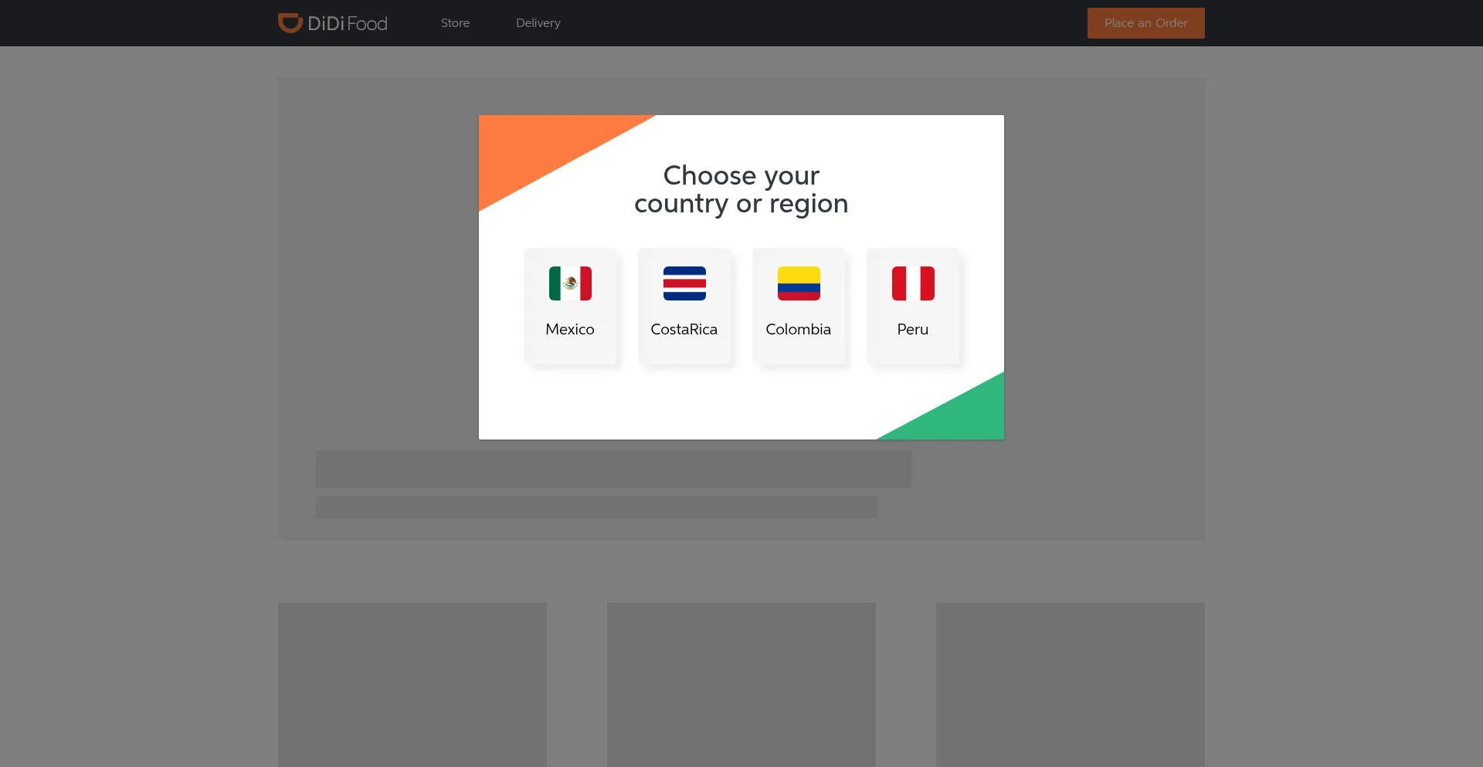Click the 'Choose your country or region' heading
Image resolution: width=1483 pixels, height=767 pixels.
point(741,189)
